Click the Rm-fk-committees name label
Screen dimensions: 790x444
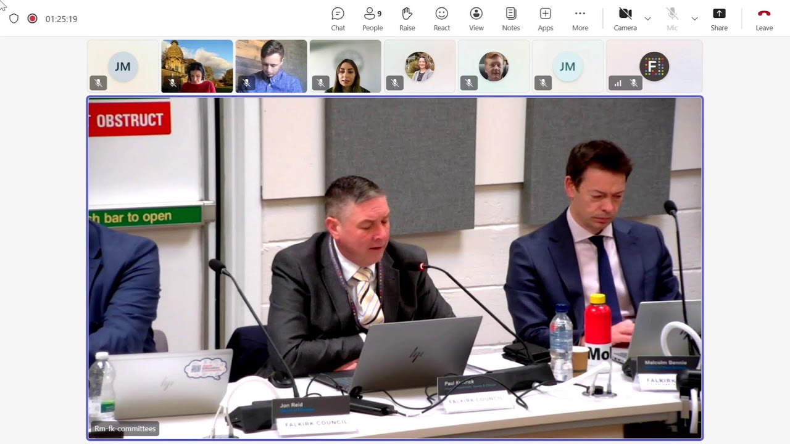click(x=125, y=429)
